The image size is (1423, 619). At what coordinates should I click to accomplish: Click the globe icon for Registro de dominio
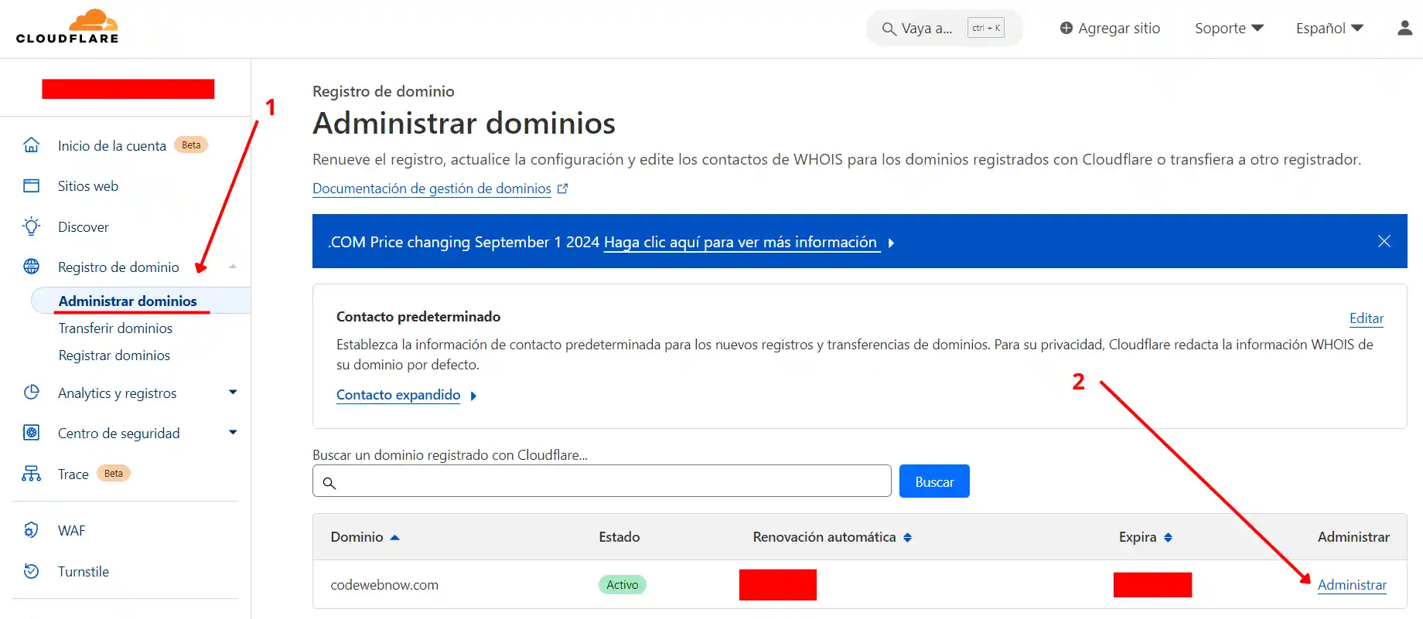click(x=31, y=267)
